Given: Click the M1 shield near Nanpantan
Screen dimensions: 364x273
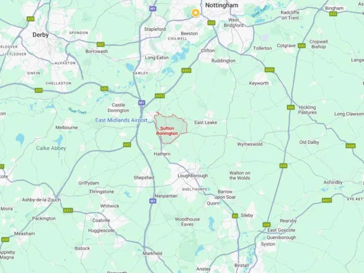Looking at the screenshot, I should tap(153, 201).
